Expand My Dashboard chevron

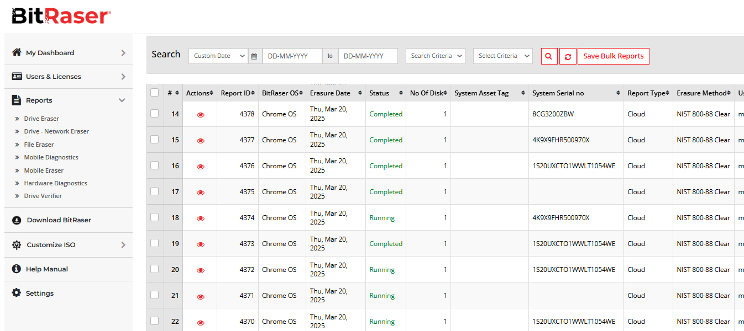[123, 53]
